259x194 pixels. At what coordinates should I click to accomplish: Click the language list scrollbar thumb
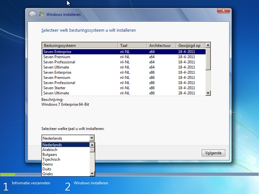[x=92, y=150]
